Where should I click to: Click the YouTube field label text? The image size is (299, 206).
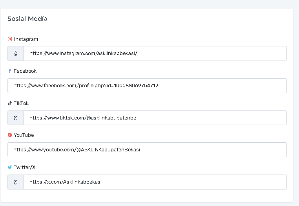click(24, 135)
